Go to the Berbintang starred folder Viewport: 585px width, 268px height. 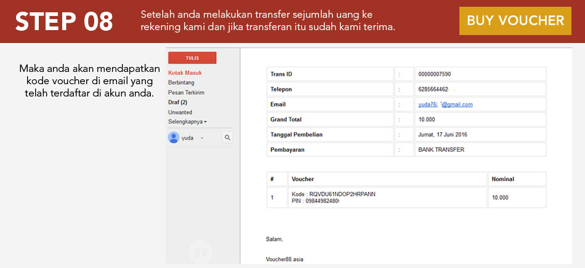click(180, 82)
